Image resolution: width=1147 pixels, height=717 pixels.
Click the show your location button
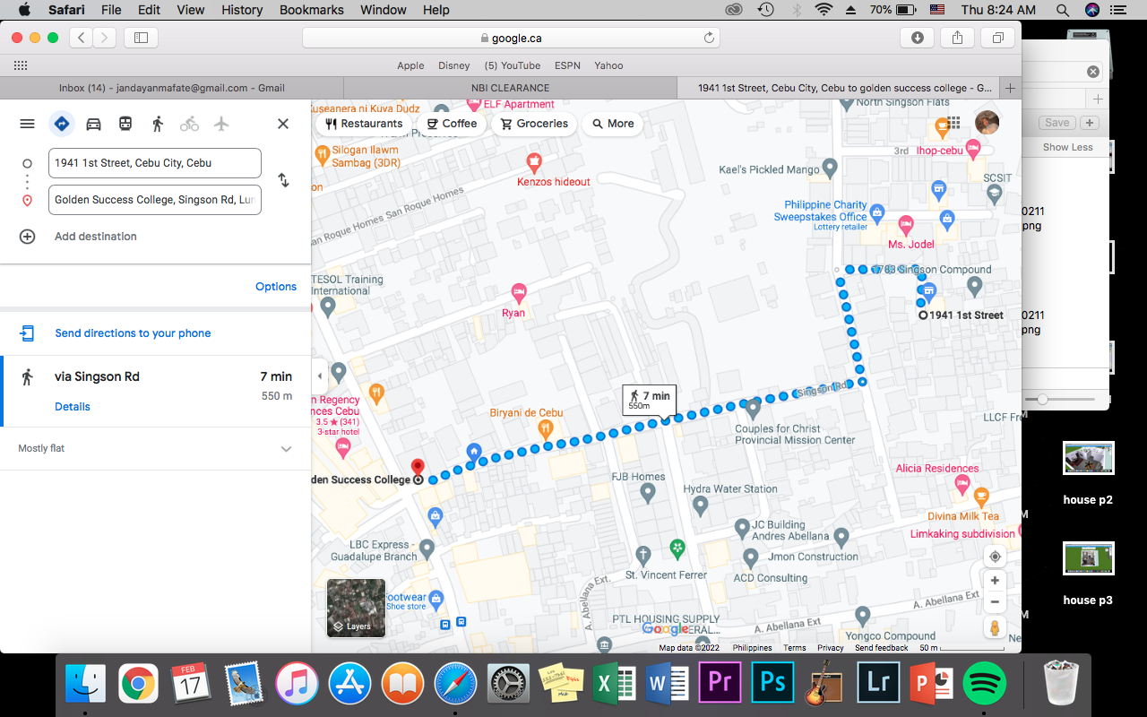(995, 557)
